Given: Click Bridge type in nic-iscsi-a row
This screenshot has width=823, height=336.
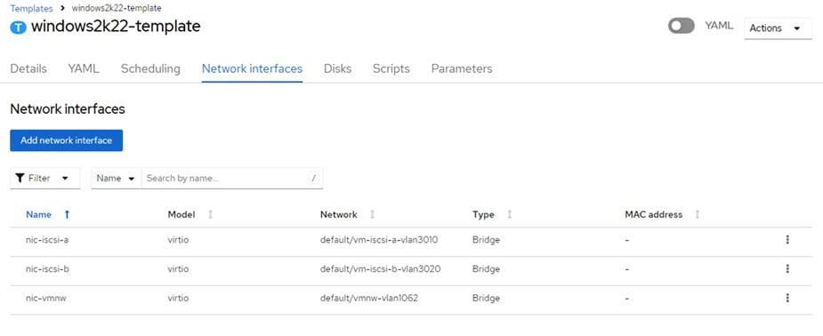Looking at the screenshot, I should point(486,240).
